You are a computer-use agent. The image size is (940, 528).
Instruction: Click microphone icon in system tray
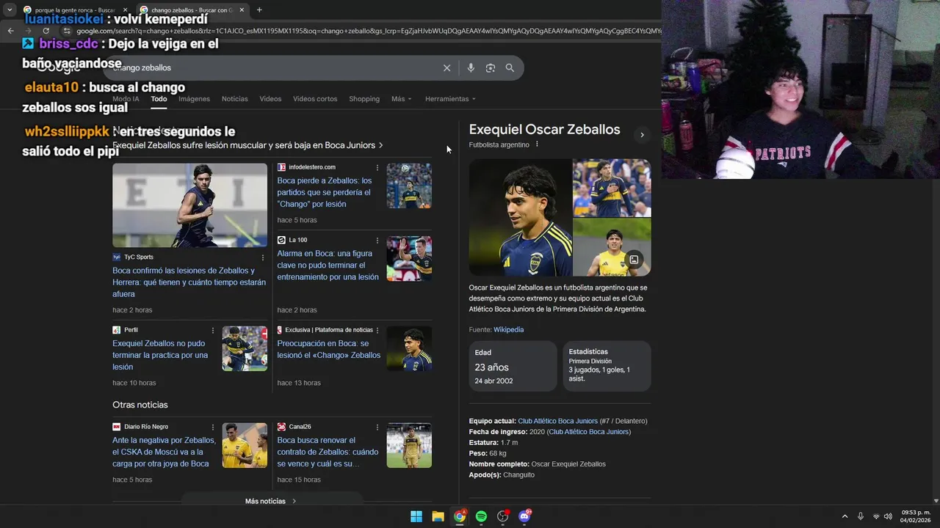(860, 516)
